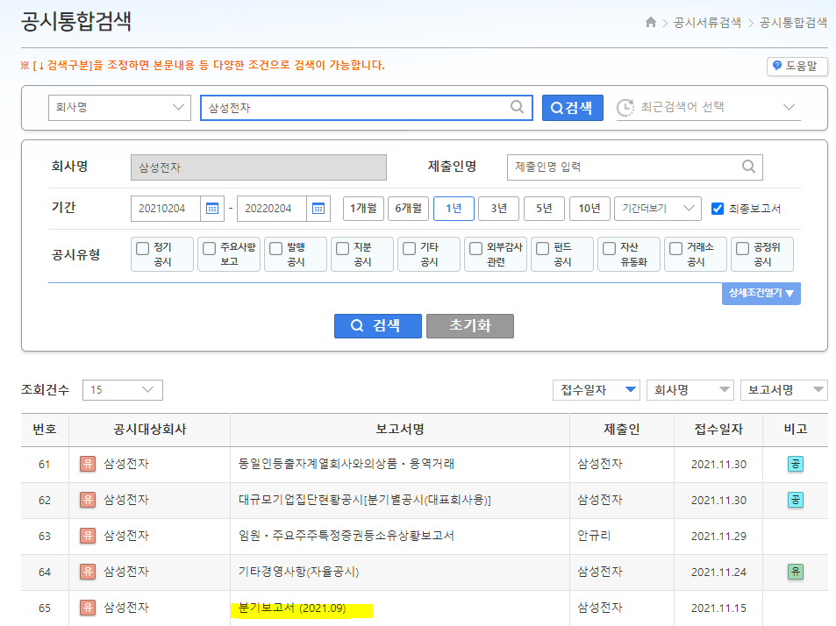
Task: Click green 유 remark badge in row 64
Action: click(x=796, y=572)
